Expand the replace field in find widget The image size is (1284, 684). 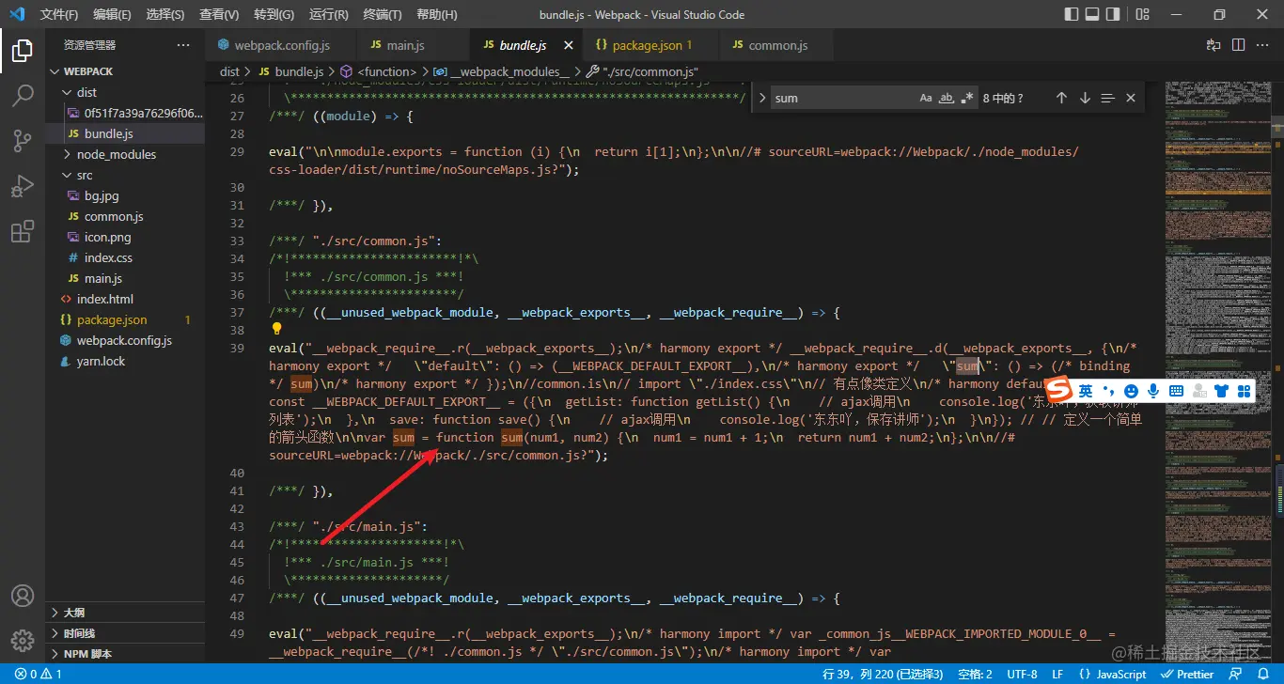coord(761,98)
